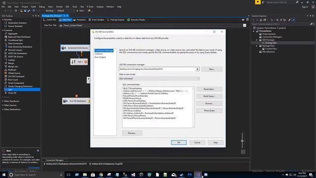Expand Other Transforms group
The height and width of the screenshot is (178, 316).
point(3,101)
